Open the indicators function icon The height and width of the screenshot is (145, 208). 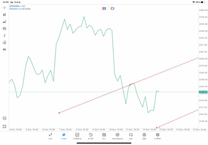pos(5,36)
